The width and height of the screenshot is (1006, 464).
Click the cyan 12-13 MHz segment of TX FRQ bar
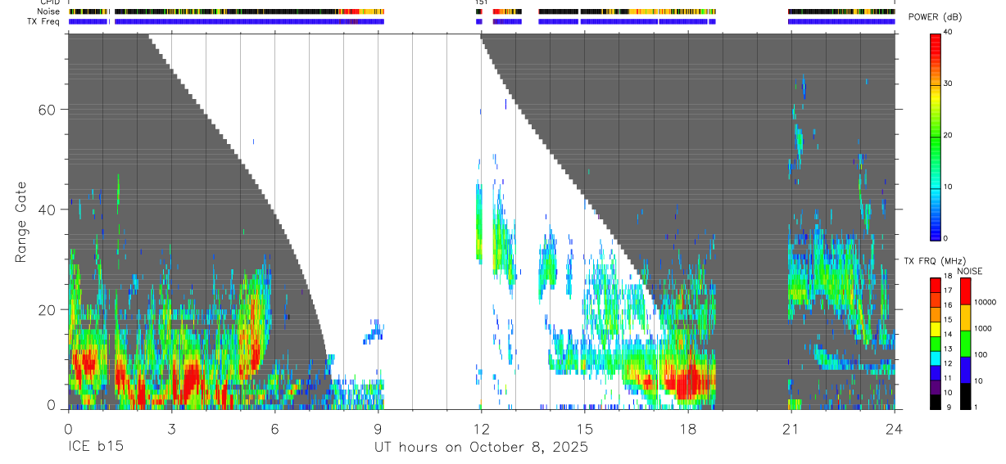point(936,358)
